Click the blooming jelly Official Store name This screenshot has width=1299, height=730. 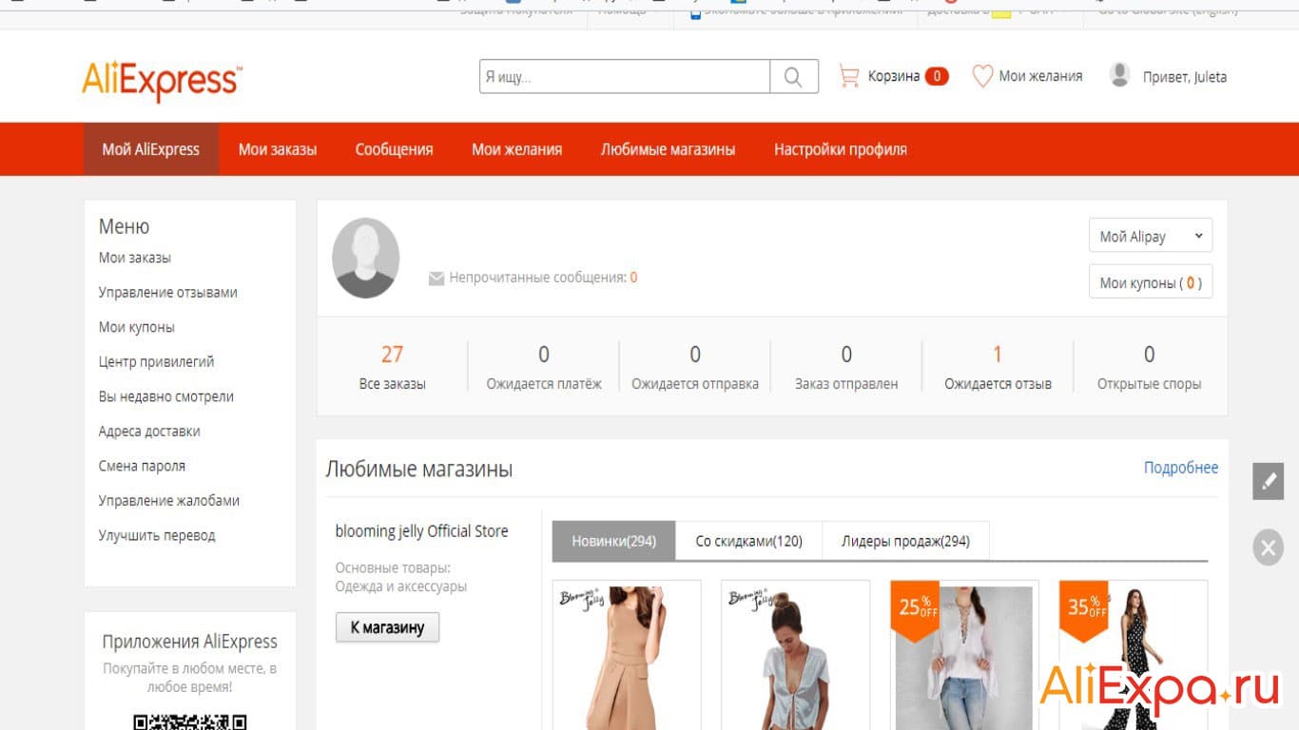point(422,531)
